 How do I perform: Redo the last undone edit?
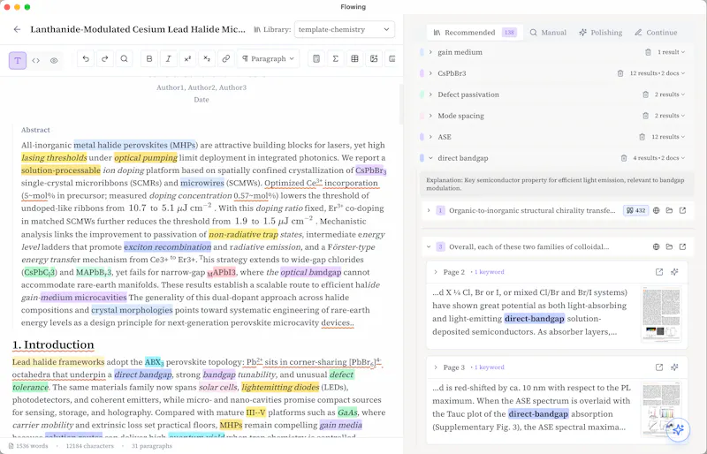click(x=104, y=58)
